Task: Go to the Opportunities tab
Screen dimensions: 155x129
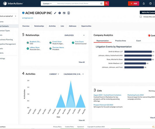Action: coord(86,26)
